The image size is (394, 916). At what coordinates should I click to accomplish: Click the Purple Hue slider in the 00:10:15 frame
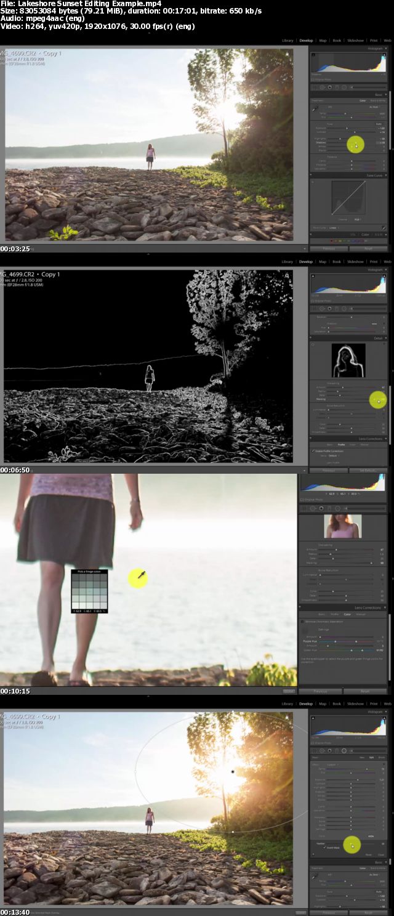[346, 641]
